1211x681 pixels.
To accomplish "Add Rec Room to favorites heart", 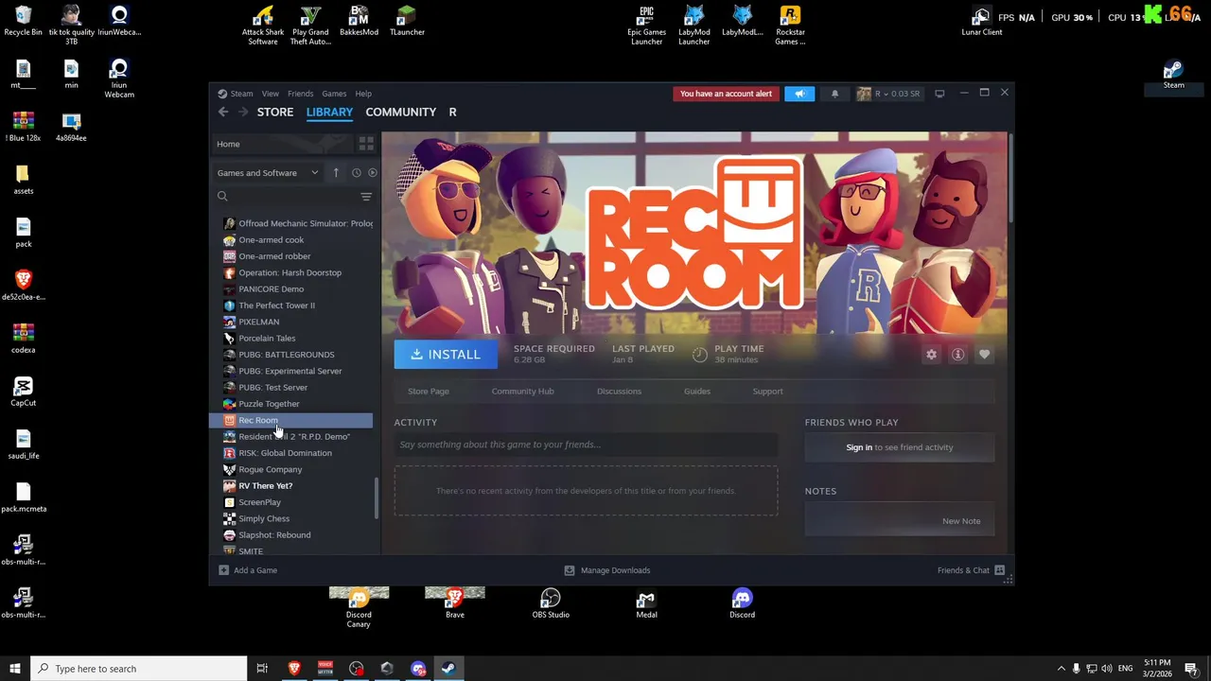I will pyautogui.click(x=984, y=354).
